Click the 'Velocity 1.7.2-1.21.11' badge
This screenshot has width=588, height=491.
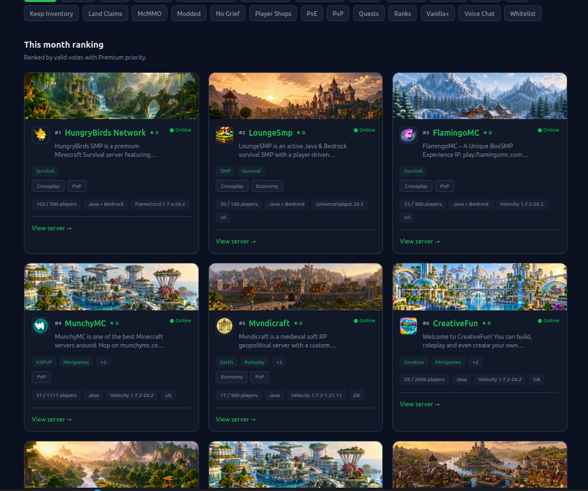click(317, 395)
